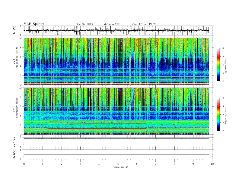Click the "5" tick label on time axis

coord(118,164)
